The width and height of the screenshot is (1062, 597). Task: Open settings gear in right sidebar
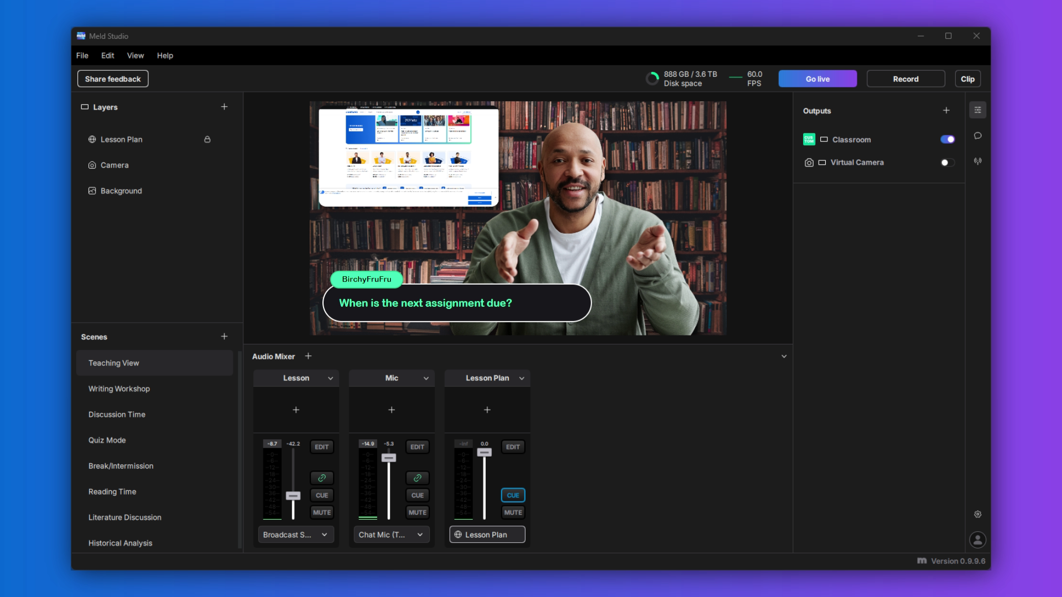(x=977, y=514)
